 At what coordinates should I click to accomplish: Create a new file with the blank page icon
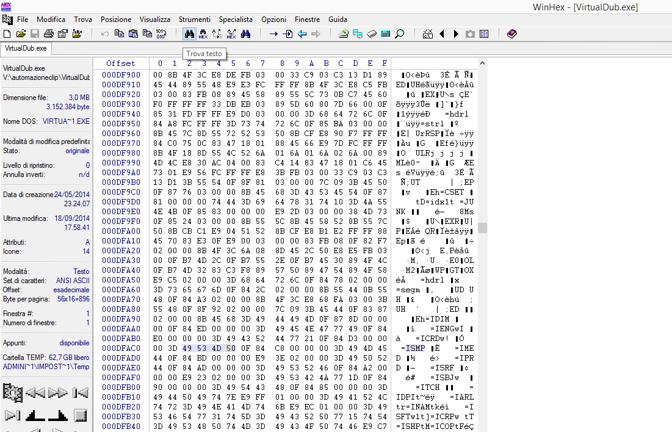(7, 34)
